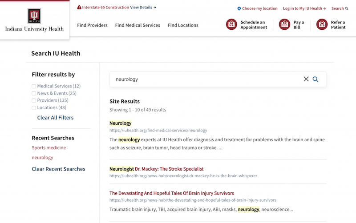Open the Find Medical Services menu
Screen dimensions: 356x223
(x=138, y=25)
